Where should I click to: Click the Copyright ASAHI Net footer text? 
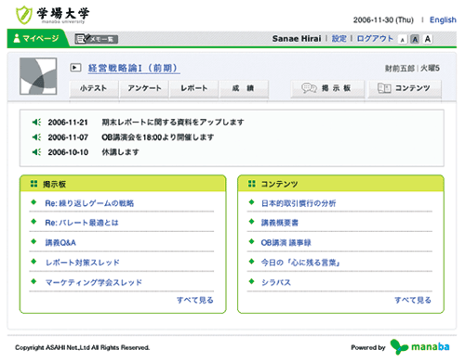click(82, 348)
